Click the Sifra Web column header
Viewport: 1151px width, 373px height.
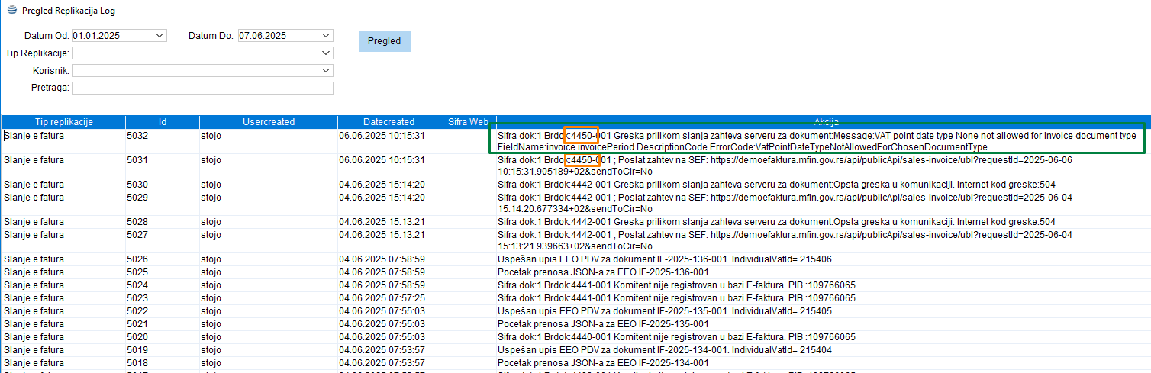coord(468,122)
